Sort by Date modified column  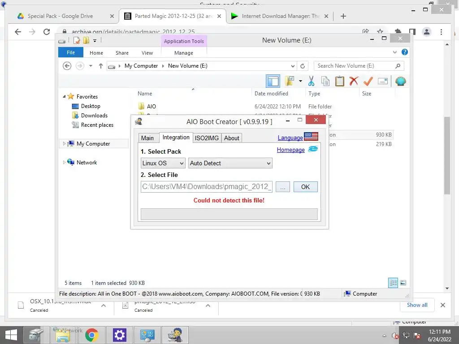[x=271, y=94]
